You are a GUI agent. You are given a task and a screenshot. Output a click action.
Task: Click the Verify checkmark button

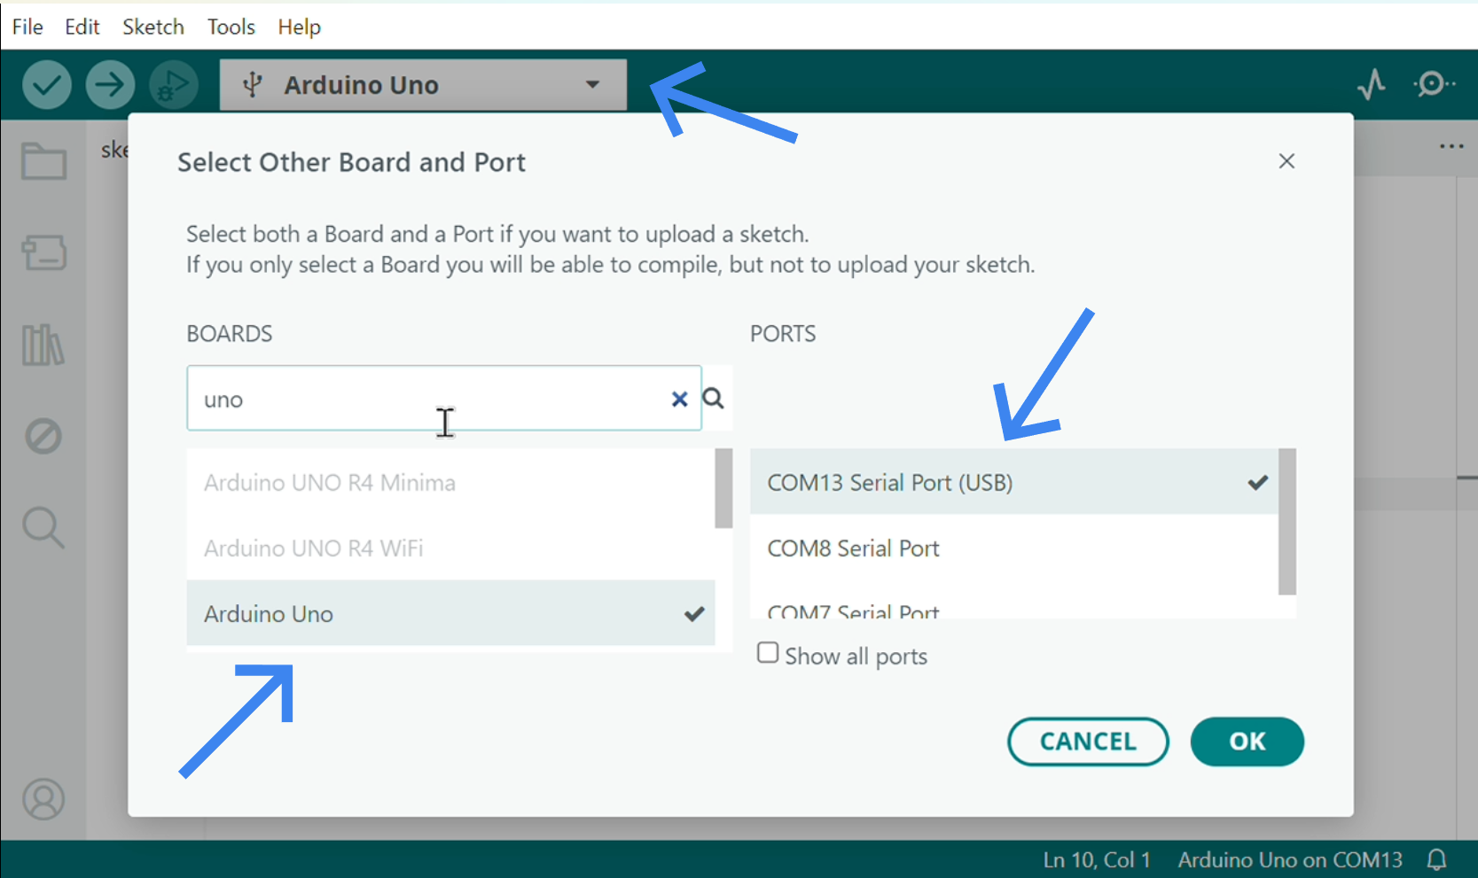46,85
